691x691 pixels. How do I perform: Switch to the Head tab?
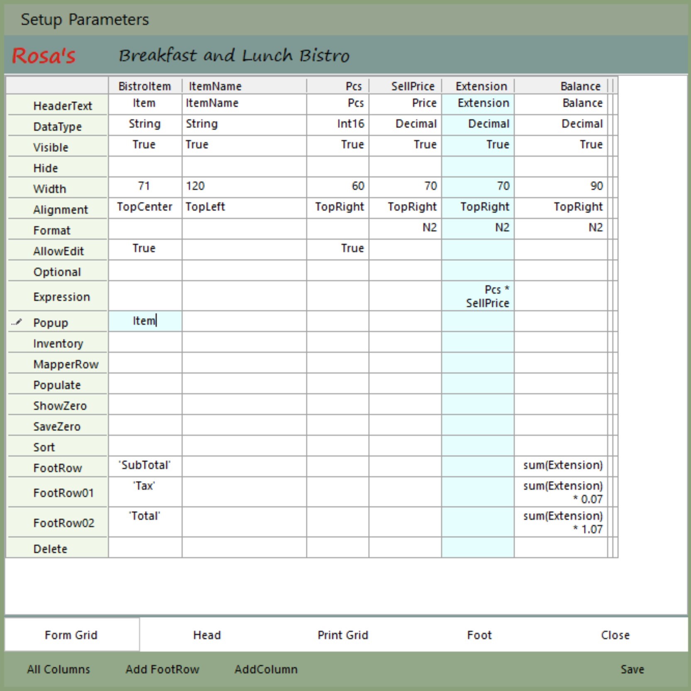pos(207,635)
